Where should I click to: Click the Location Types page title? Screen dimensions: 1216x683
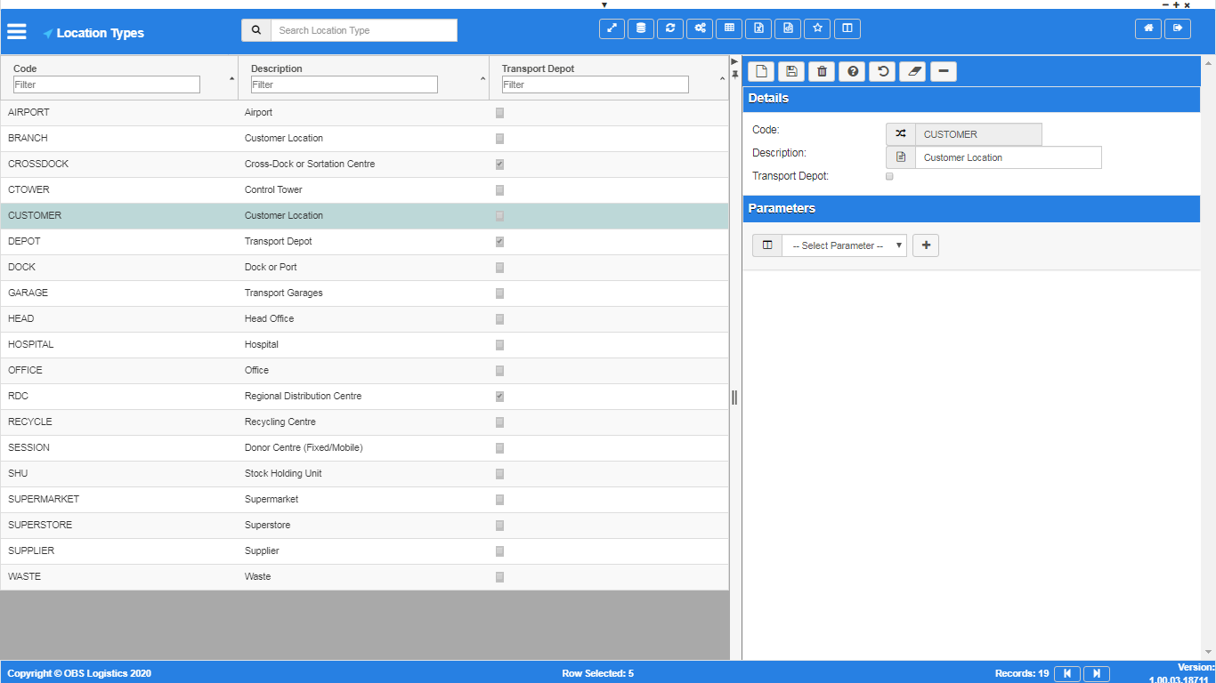point(100,33)
